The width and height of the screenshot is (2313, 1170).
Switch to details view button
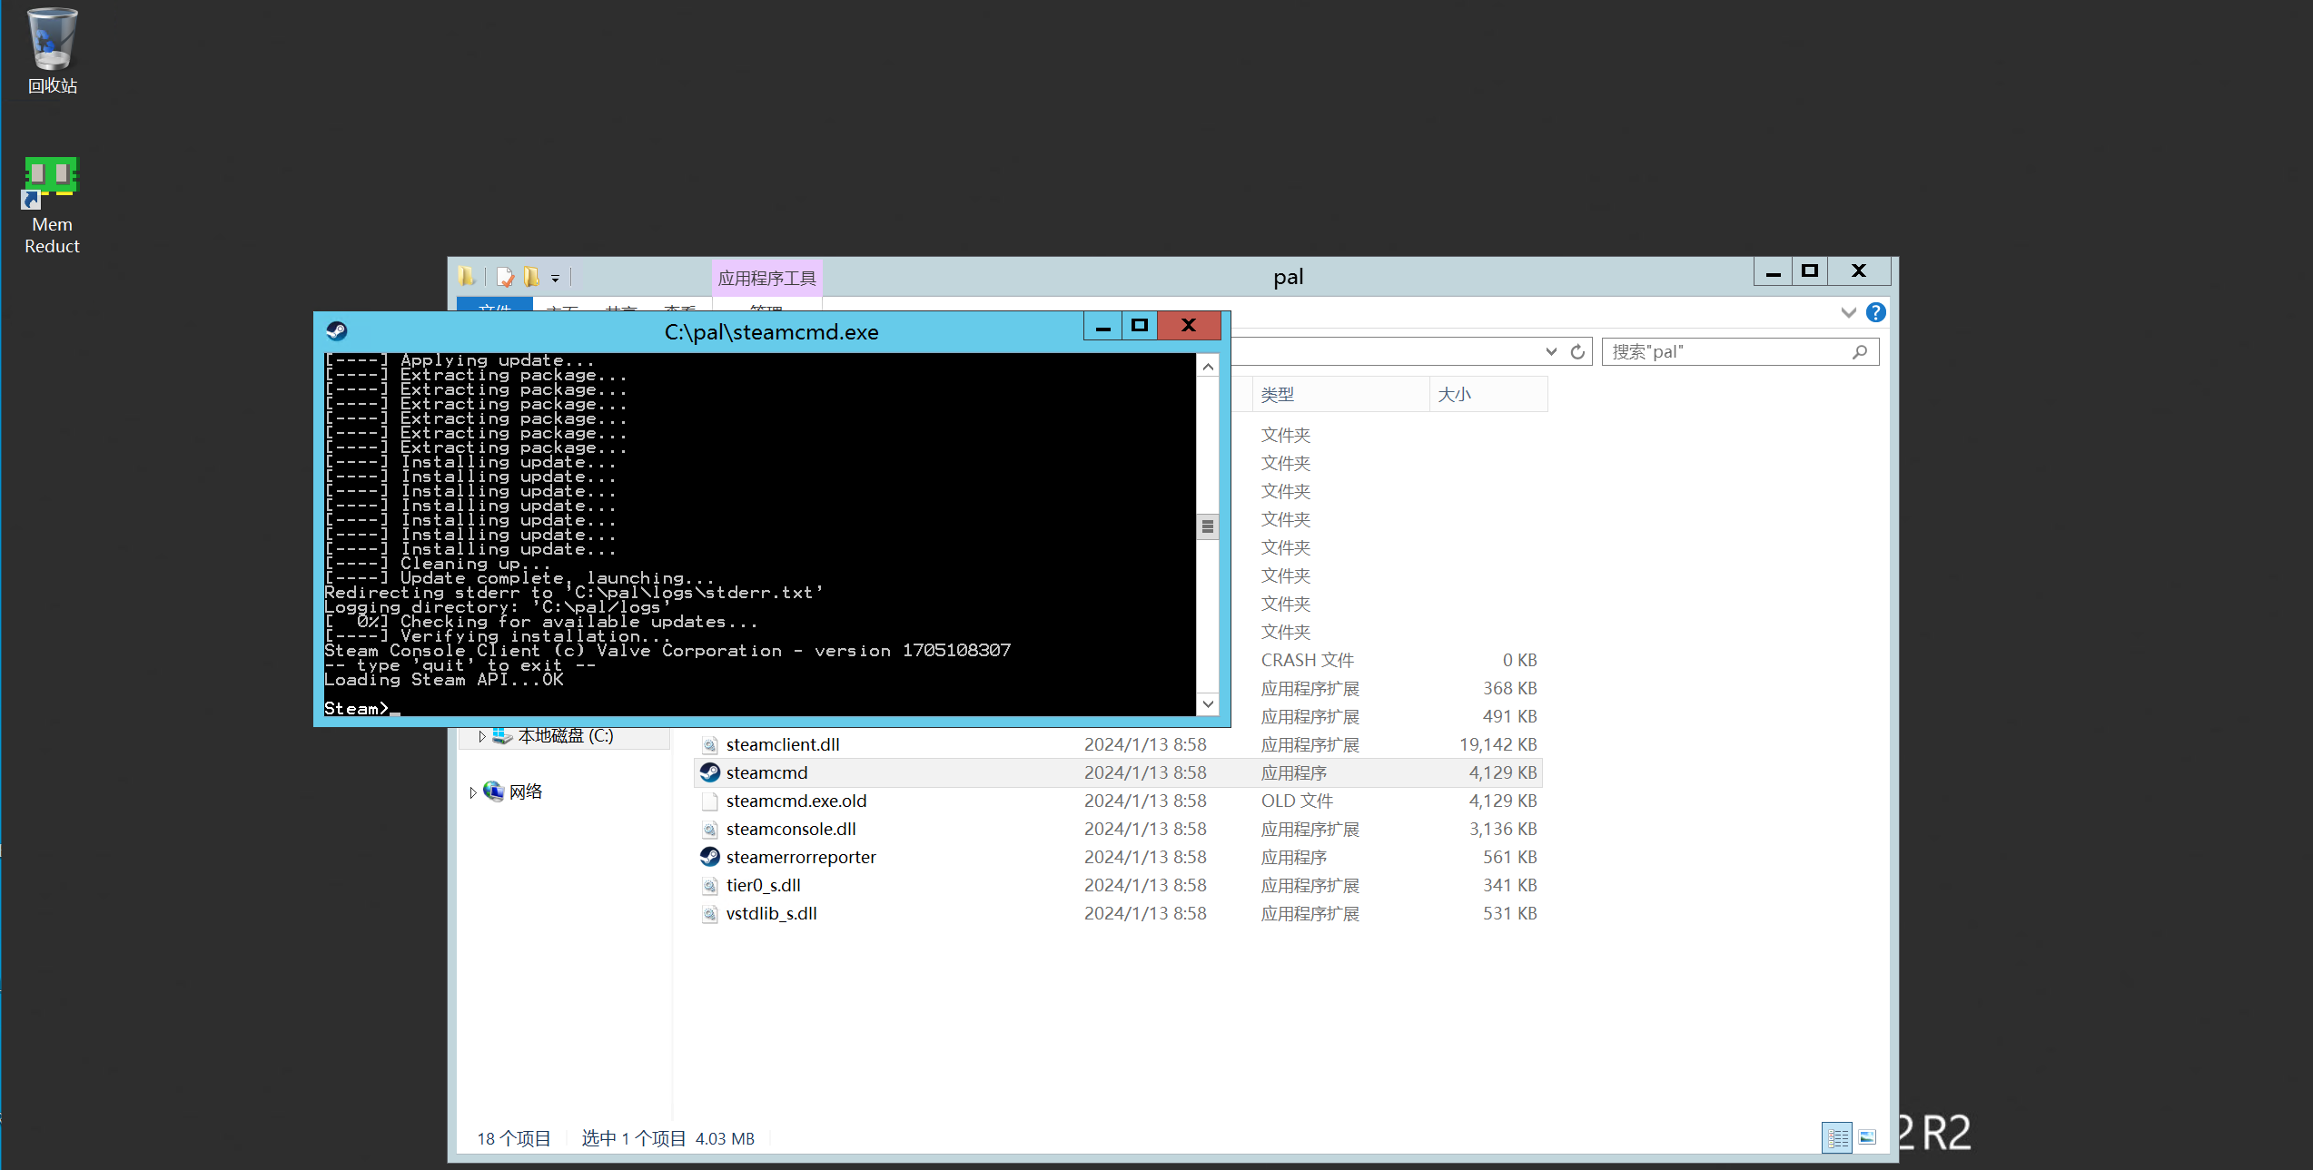pyautogui.click(x=1837, y=1137)
